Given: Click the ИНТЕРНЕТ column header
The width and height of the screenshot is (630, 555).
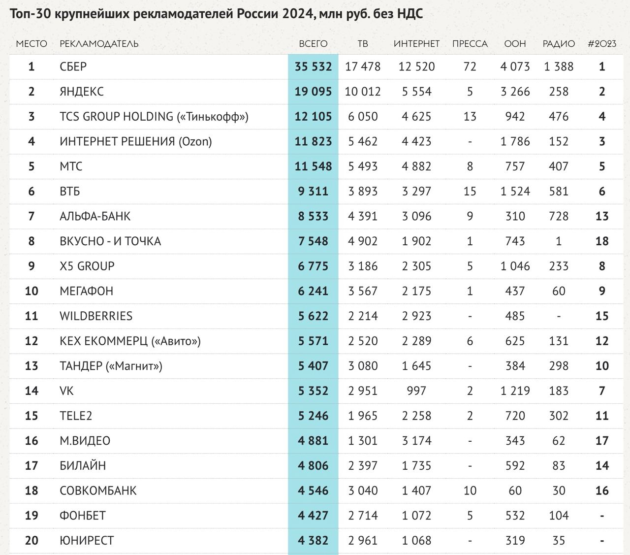Looking at the screenshot, I should (x=416, y=44).
